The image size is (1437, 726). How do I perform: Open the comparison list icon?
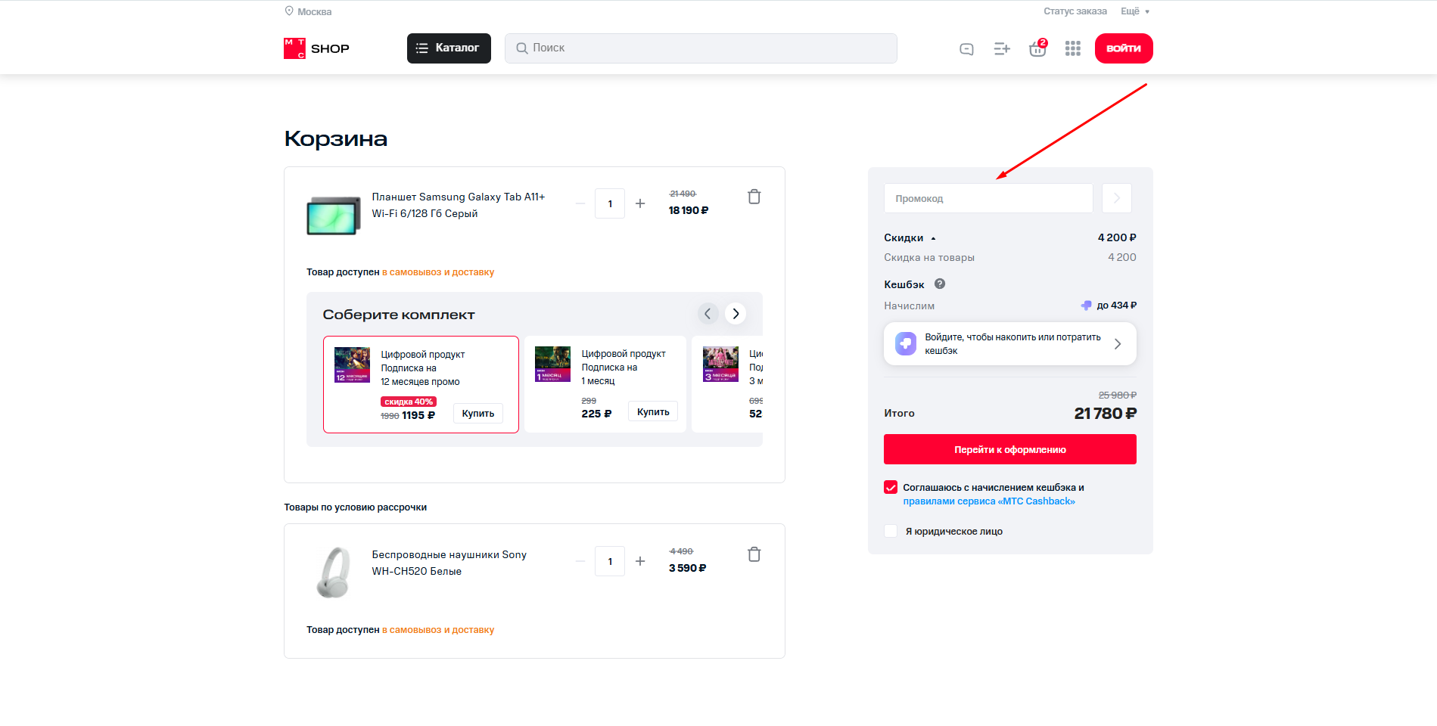coord(1001,49)
